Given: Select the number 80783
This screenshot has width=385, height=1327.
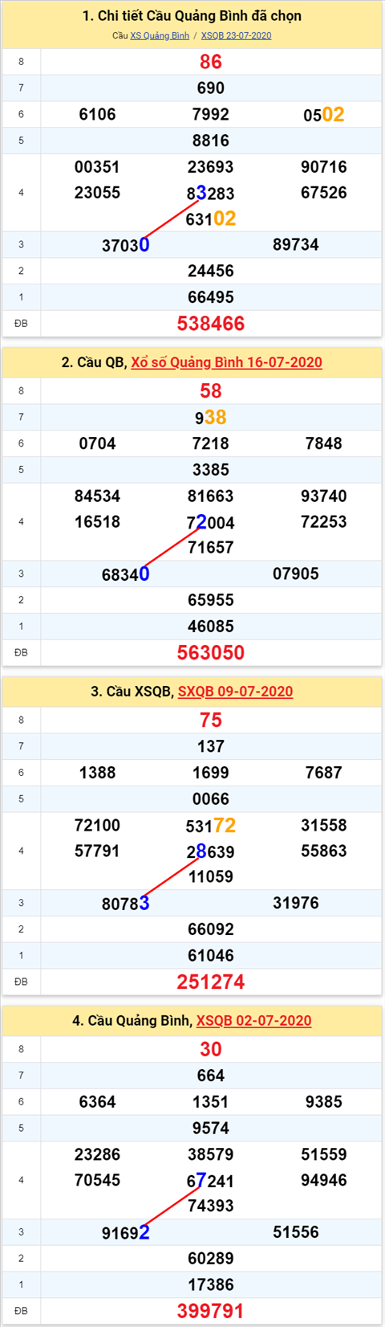Looking at the screenshot, I should coord(126,904).
